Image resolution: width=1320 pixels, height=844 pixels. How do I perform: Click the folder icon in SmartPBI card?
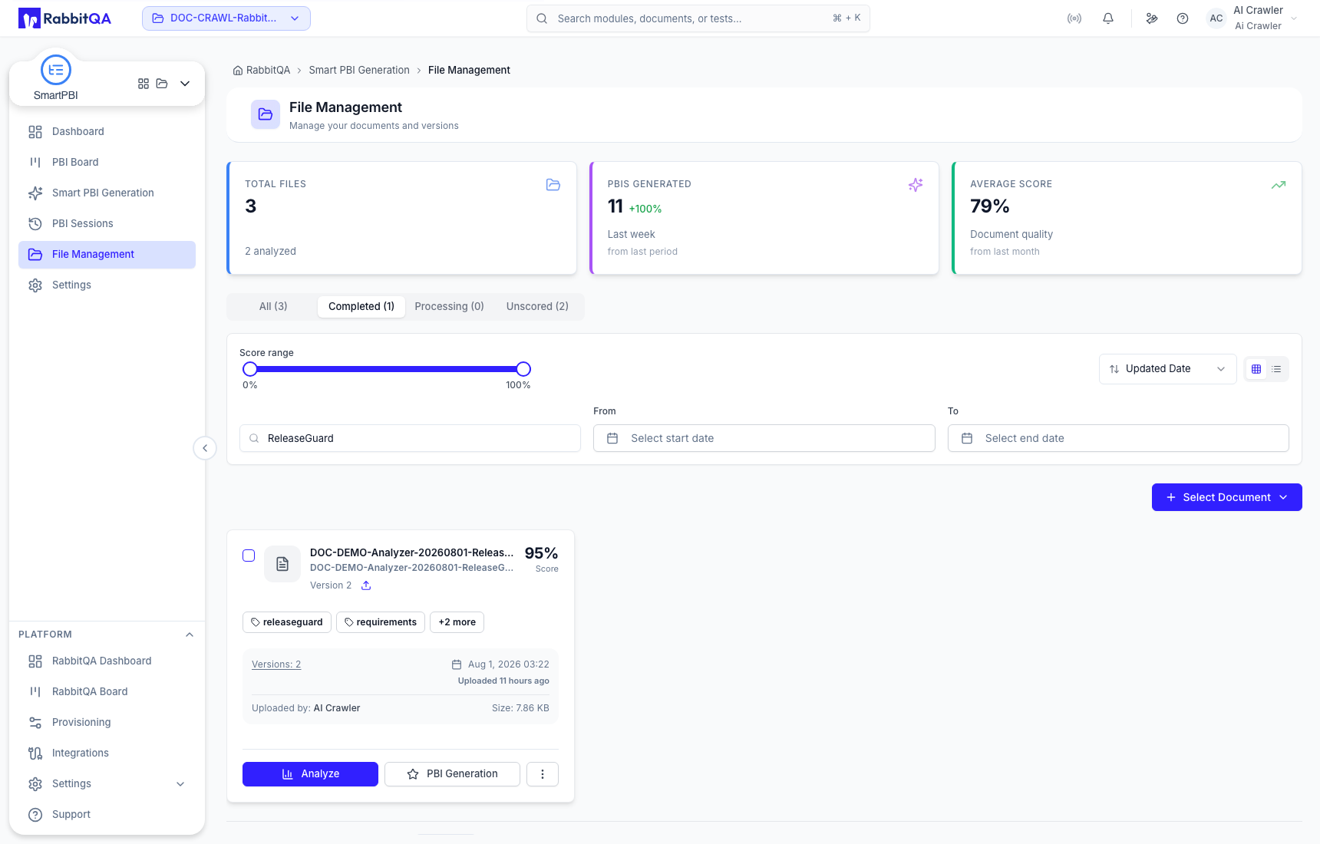pos(162,84)
